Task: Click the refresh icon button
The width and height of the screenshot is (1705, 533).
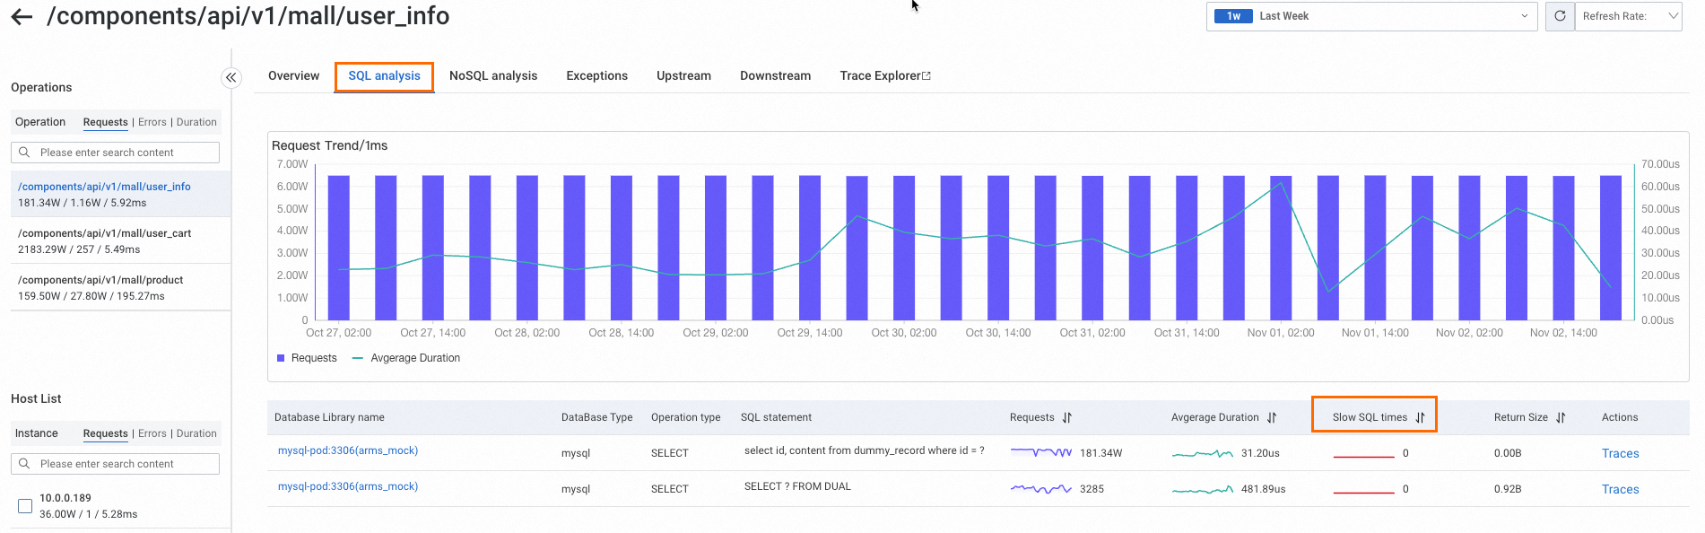Action: coord(1560,16)
